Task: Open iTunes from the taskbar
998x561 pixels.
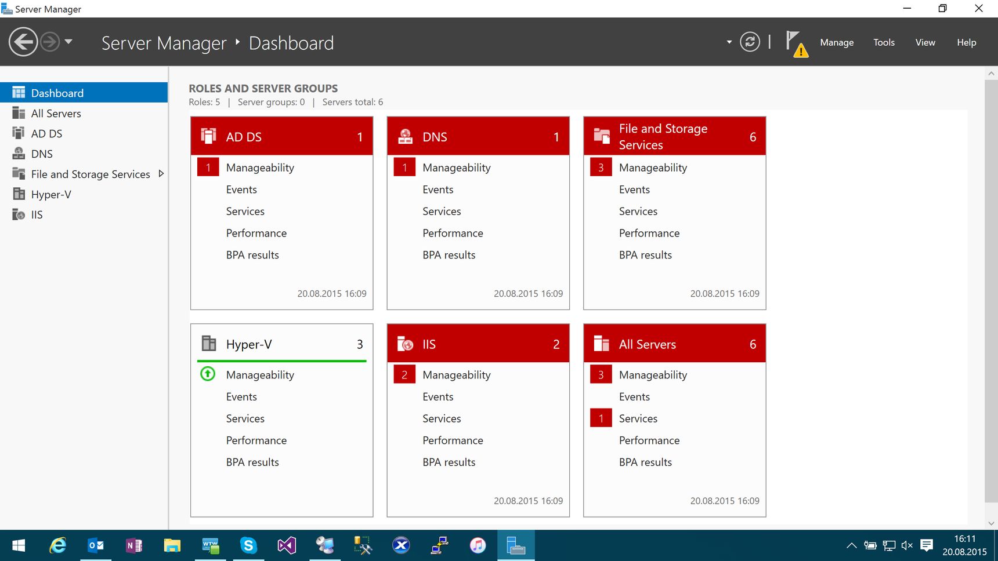Action: click(x=478, y=545)
